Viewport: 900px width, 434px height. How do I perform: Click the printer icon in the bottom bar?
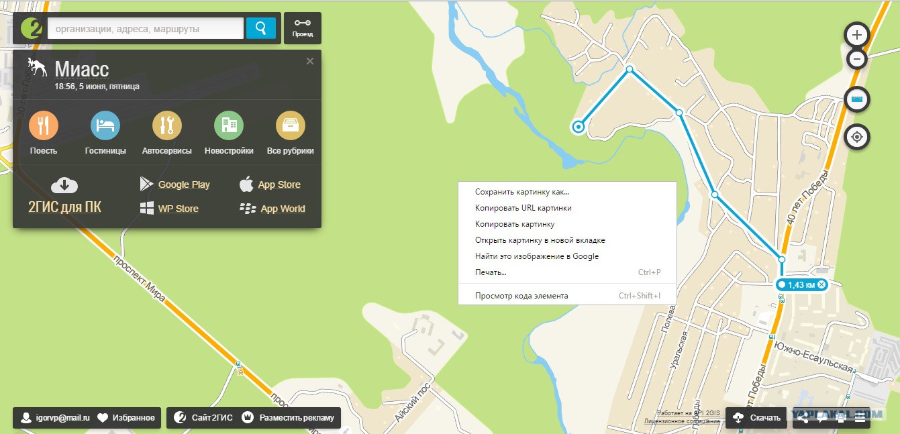840,418
